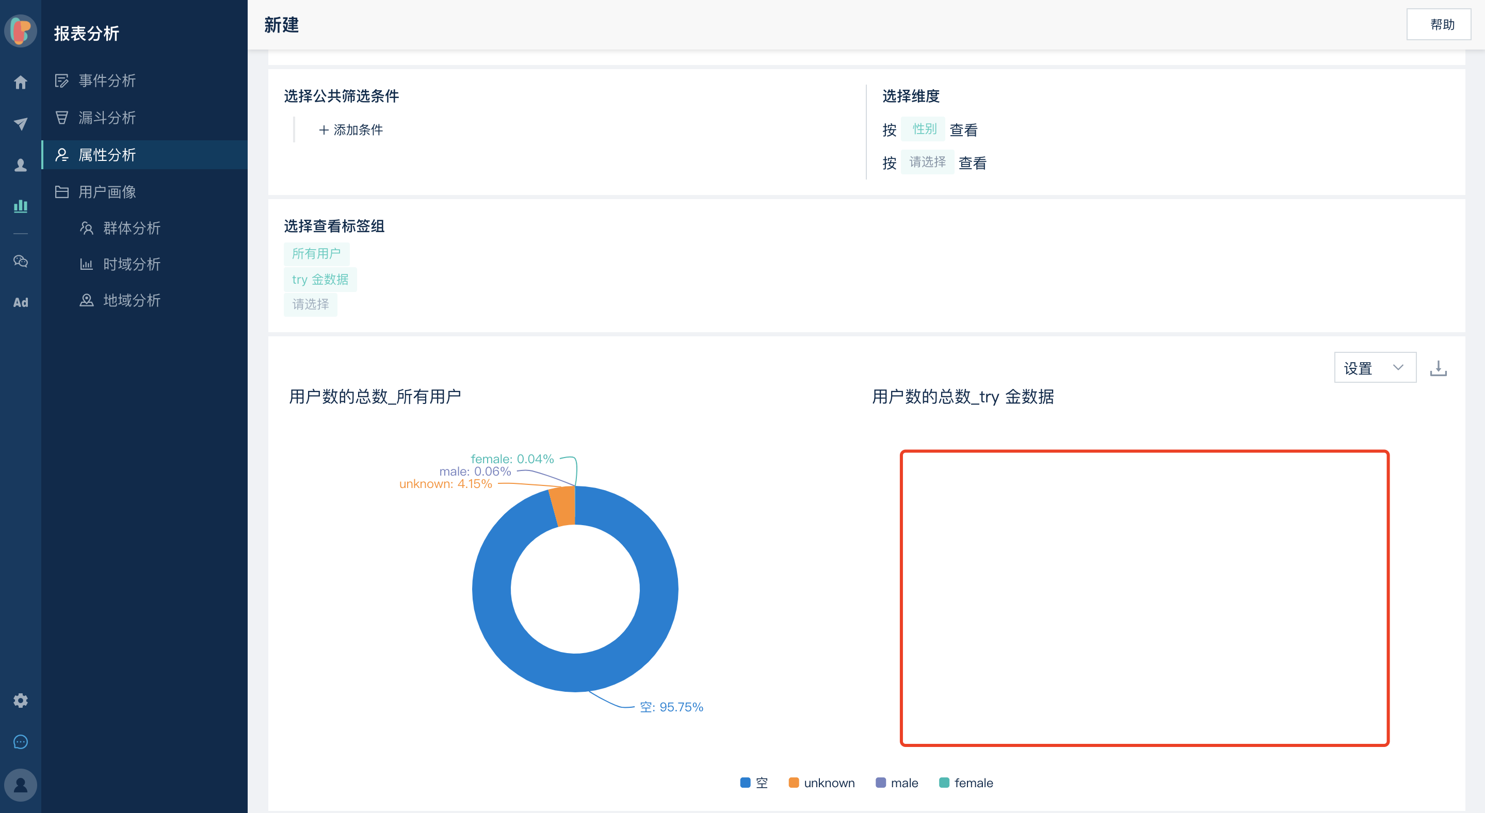Toggle the unknown legend series
This screenshot has width=1485, height=813.
click(x=821, y=783)
